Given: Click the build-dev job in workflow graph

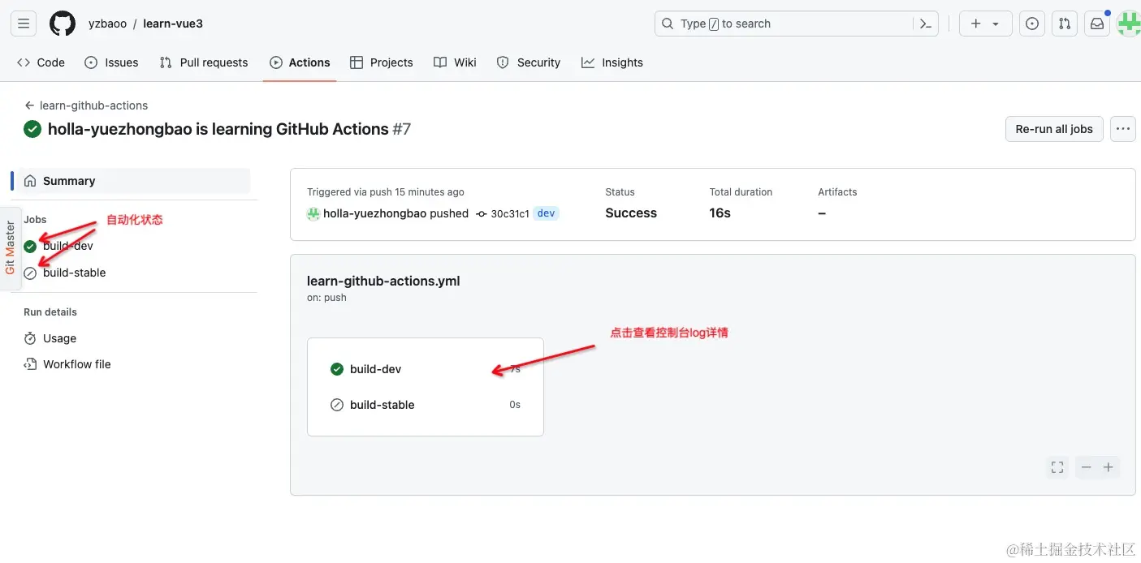Looking at the screenshot, I should point(426,369).
